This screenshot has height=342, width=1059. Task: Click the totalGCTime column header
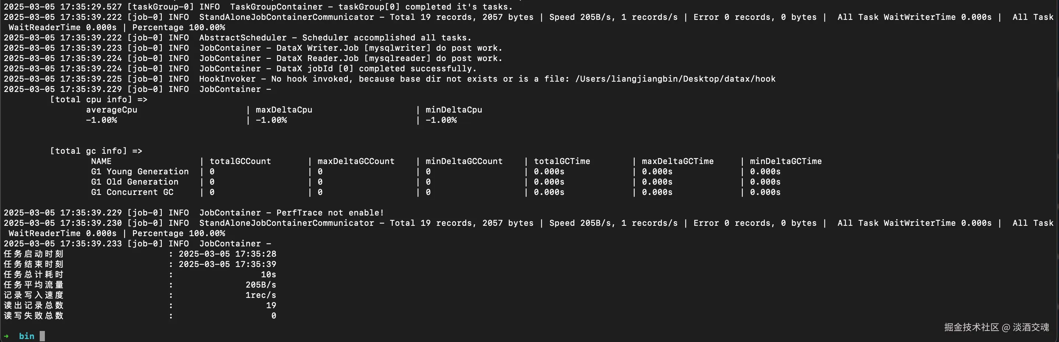[x=561, y=161]
